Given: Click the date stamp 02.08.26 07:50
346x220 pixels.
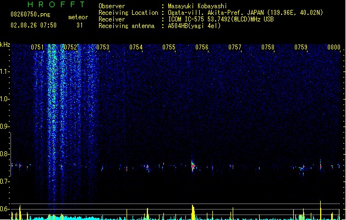Looking at the screenshot, I should point(34,25).
